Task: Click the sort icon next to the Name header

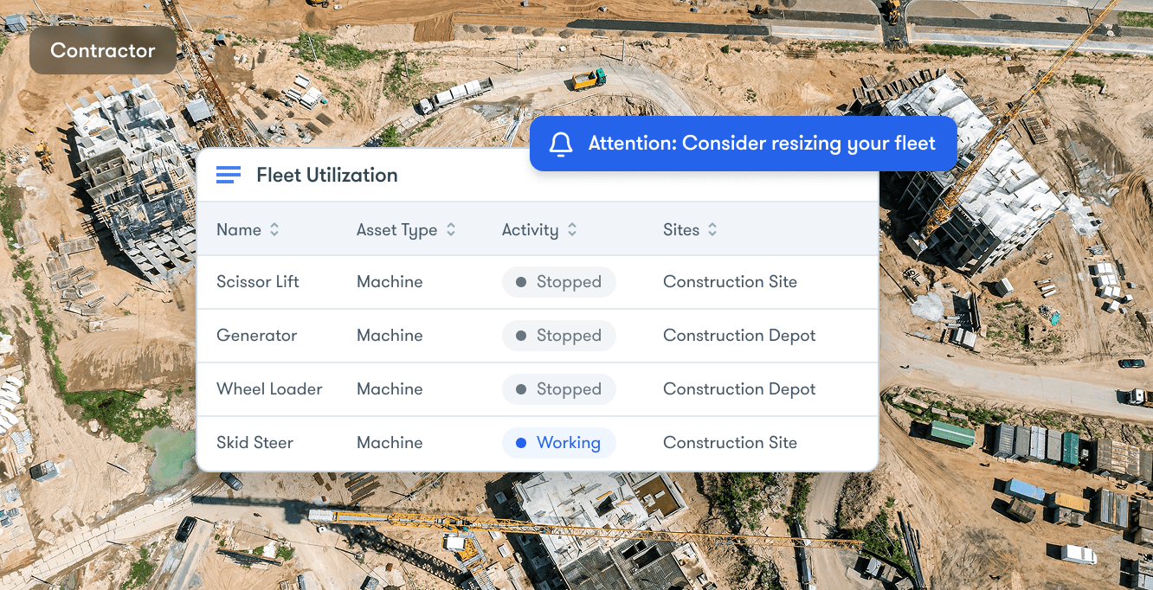Action: coord(274,229)
